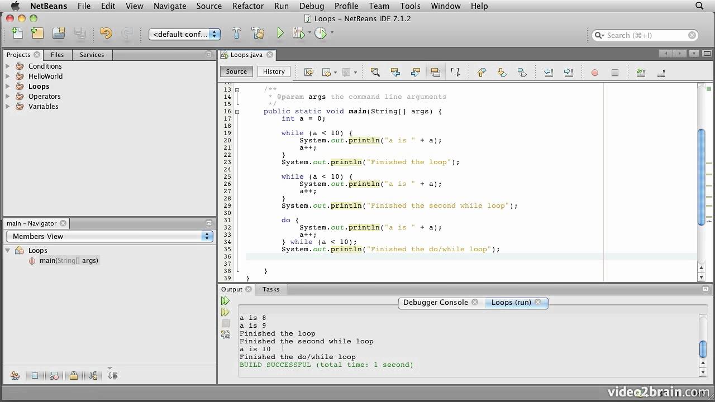Open the macOS Spotlight search icon

click(699, 6)
